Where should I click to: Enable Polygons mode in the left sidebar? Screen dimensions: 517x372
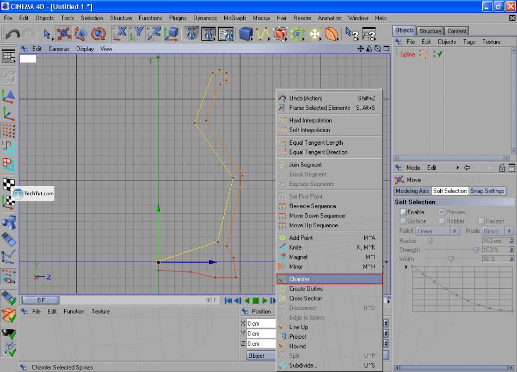tap(9, 165)
